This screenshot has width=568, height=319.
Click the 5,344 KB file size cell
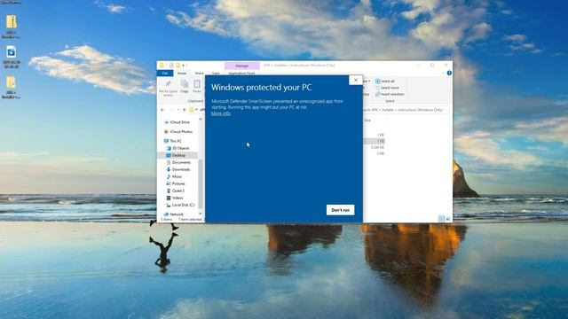377,148
